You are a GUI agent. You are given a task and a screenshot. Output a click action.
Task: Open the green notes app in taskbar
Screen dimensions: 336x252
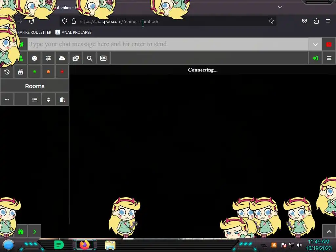[59, 245]
